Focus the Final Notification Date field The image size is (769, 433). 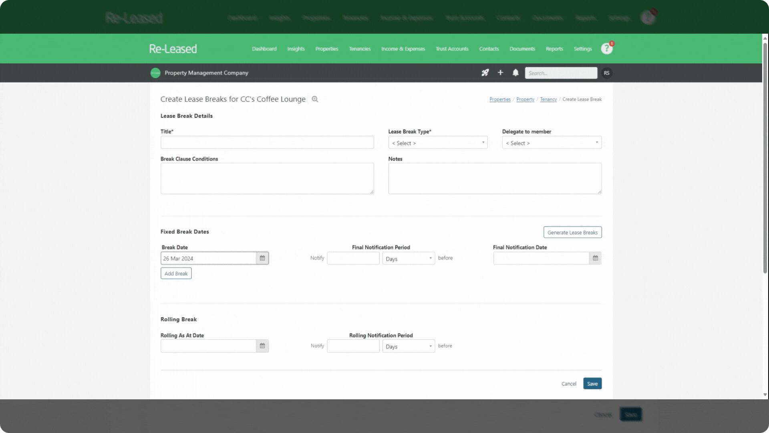541,258
